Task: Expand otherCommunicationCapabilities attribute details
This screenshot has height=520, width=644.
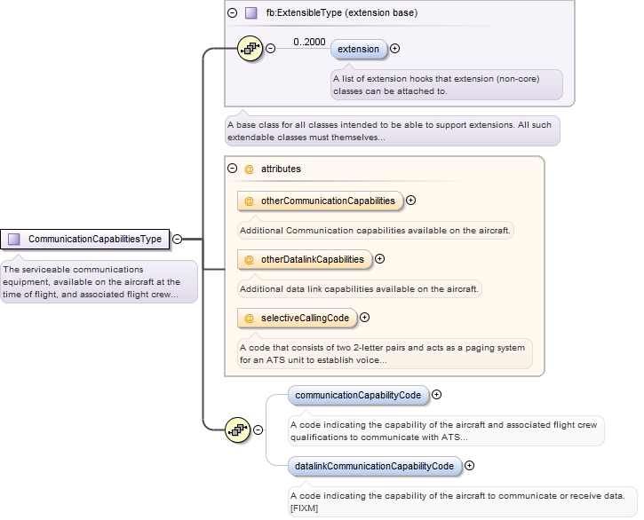Action: (411, 201)
